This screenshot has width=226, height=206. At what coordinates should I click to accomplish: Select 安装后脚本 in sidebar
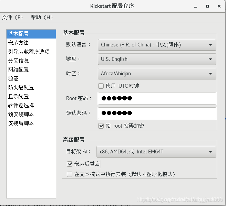31,123
